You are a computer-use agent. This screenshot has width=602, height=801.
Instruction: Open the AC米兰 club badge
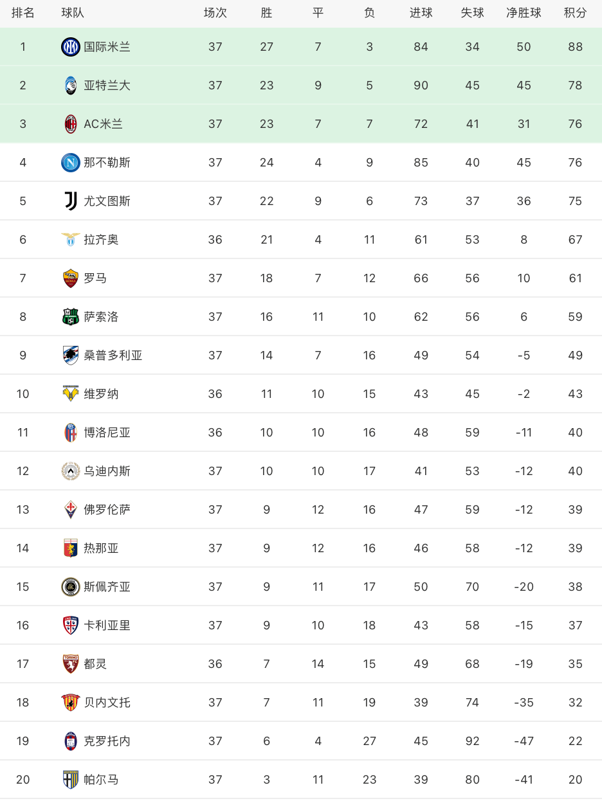pyautogui.click(x=71, y=124)
